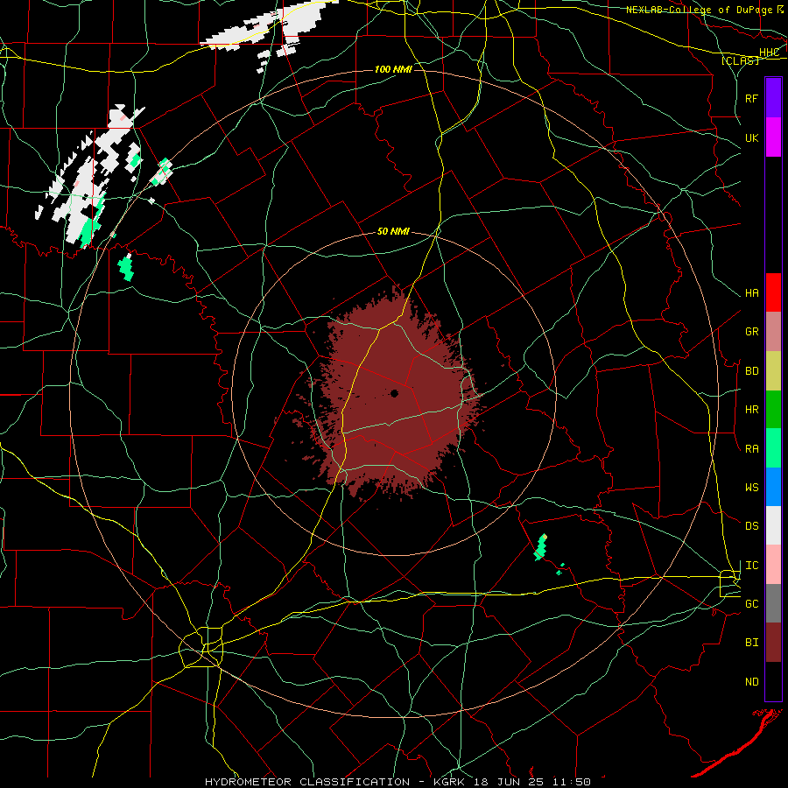Click the "HA" legend label
Viewport: 788px width, 788px height.
coord(751,293)
